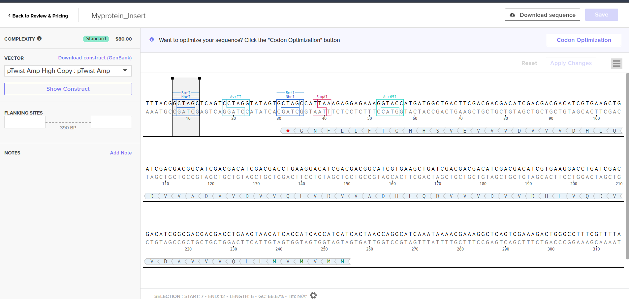The width and height of the screenshot is (629, 299).
Task: Click the vertical scrollbar of sequence view
Action: [x=627, y=165]
